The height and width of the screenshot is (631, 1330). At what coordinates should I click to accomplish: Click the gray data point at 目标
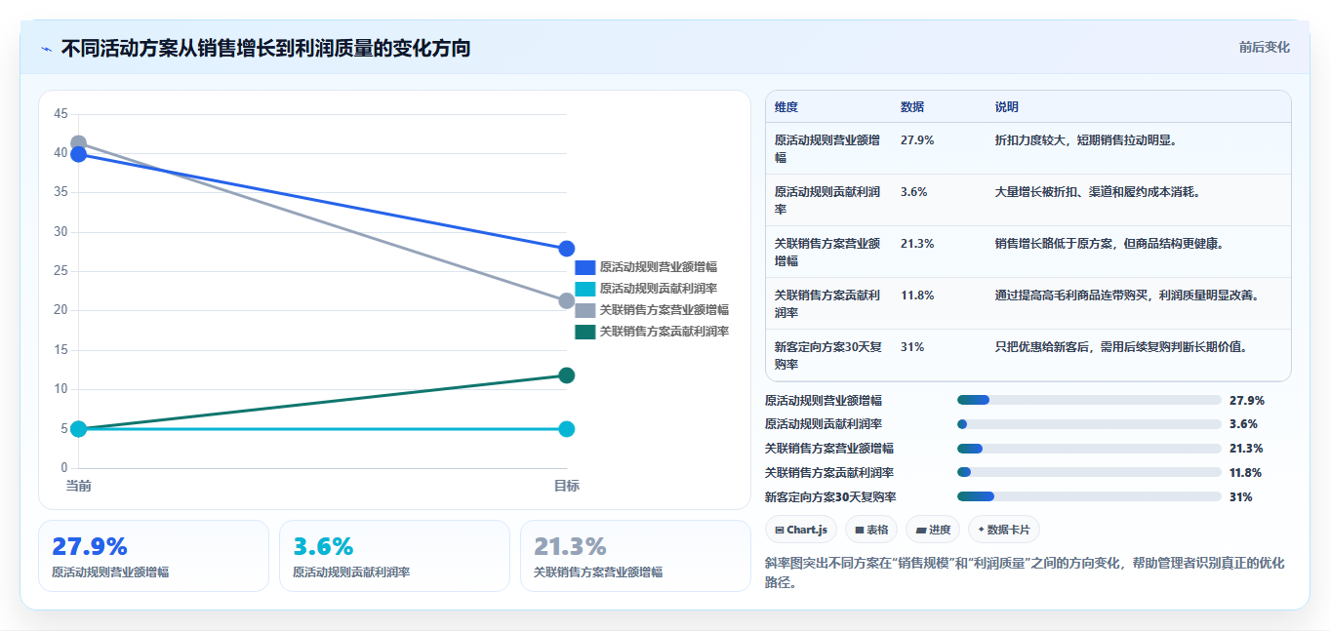(566, 300)
